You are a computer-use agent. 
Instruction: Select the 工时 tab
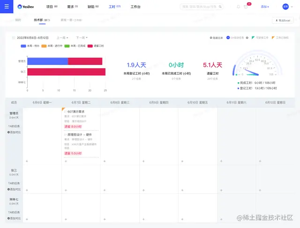(114, 7)
